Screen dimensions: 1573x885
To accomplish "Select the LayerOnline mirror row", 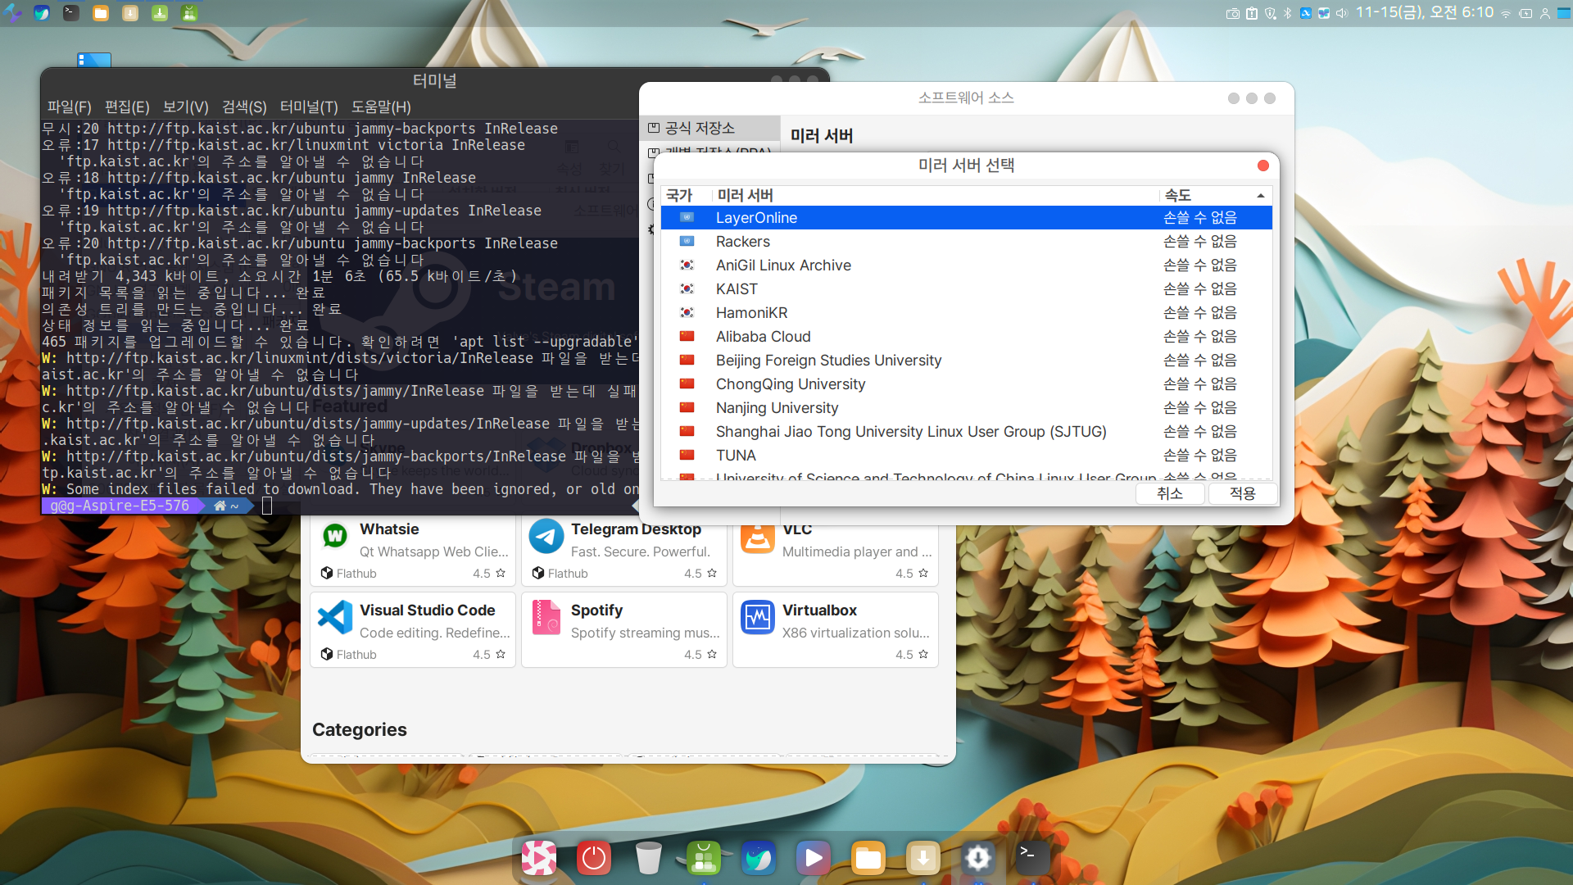I will 967,218.
